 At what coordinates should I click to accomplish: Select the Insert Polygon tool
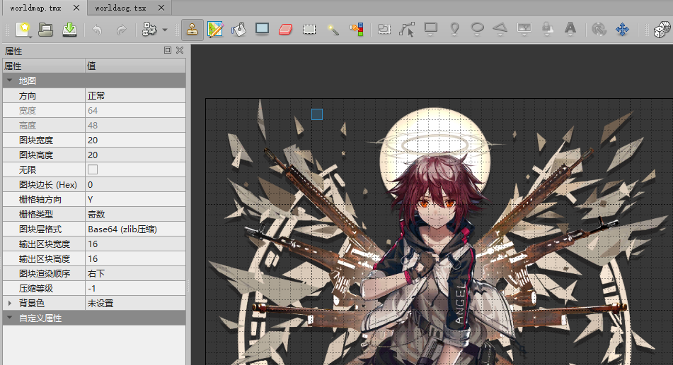(500, 30)
